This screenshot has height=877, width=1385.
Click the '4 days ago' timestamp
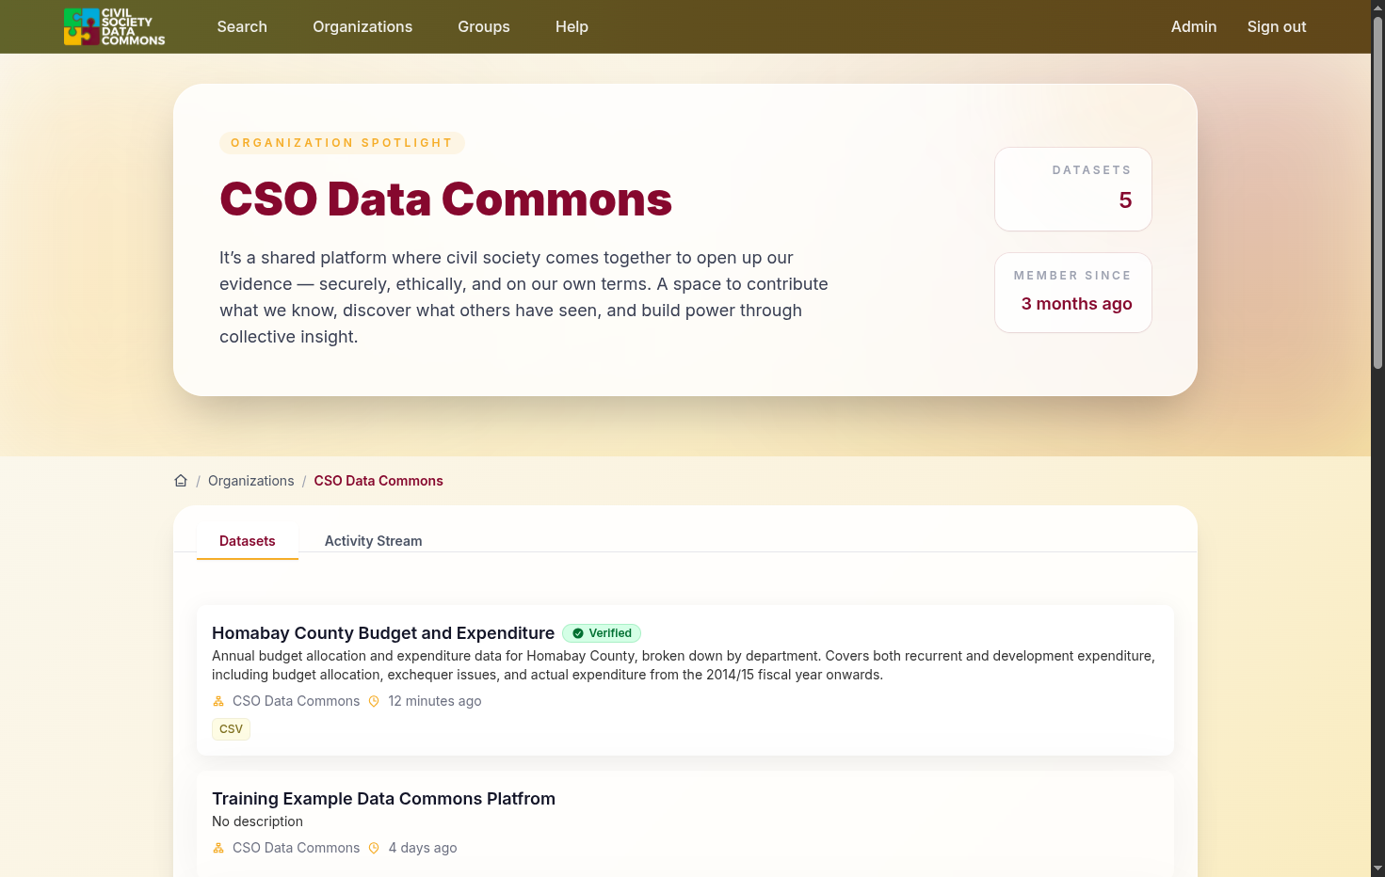pyautogui.click(x=423, y=848)
